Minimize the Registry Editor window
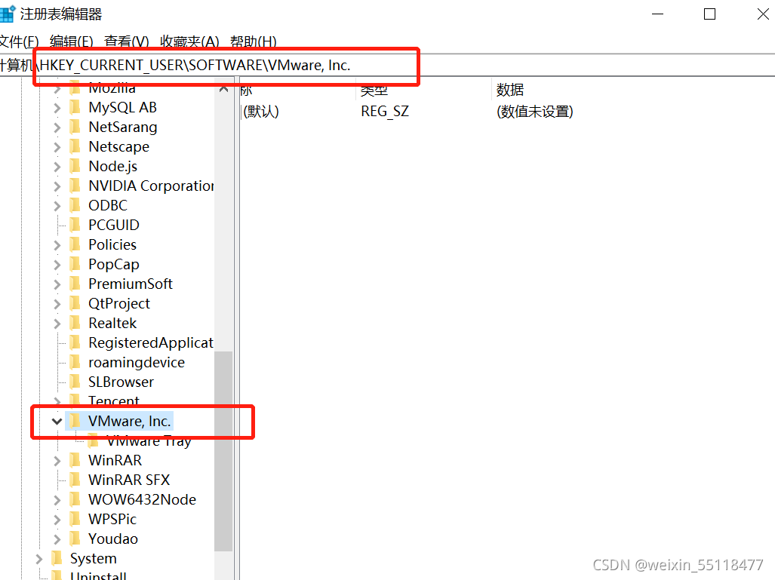The width and height of the screenshot is (775, 580). 657,14
